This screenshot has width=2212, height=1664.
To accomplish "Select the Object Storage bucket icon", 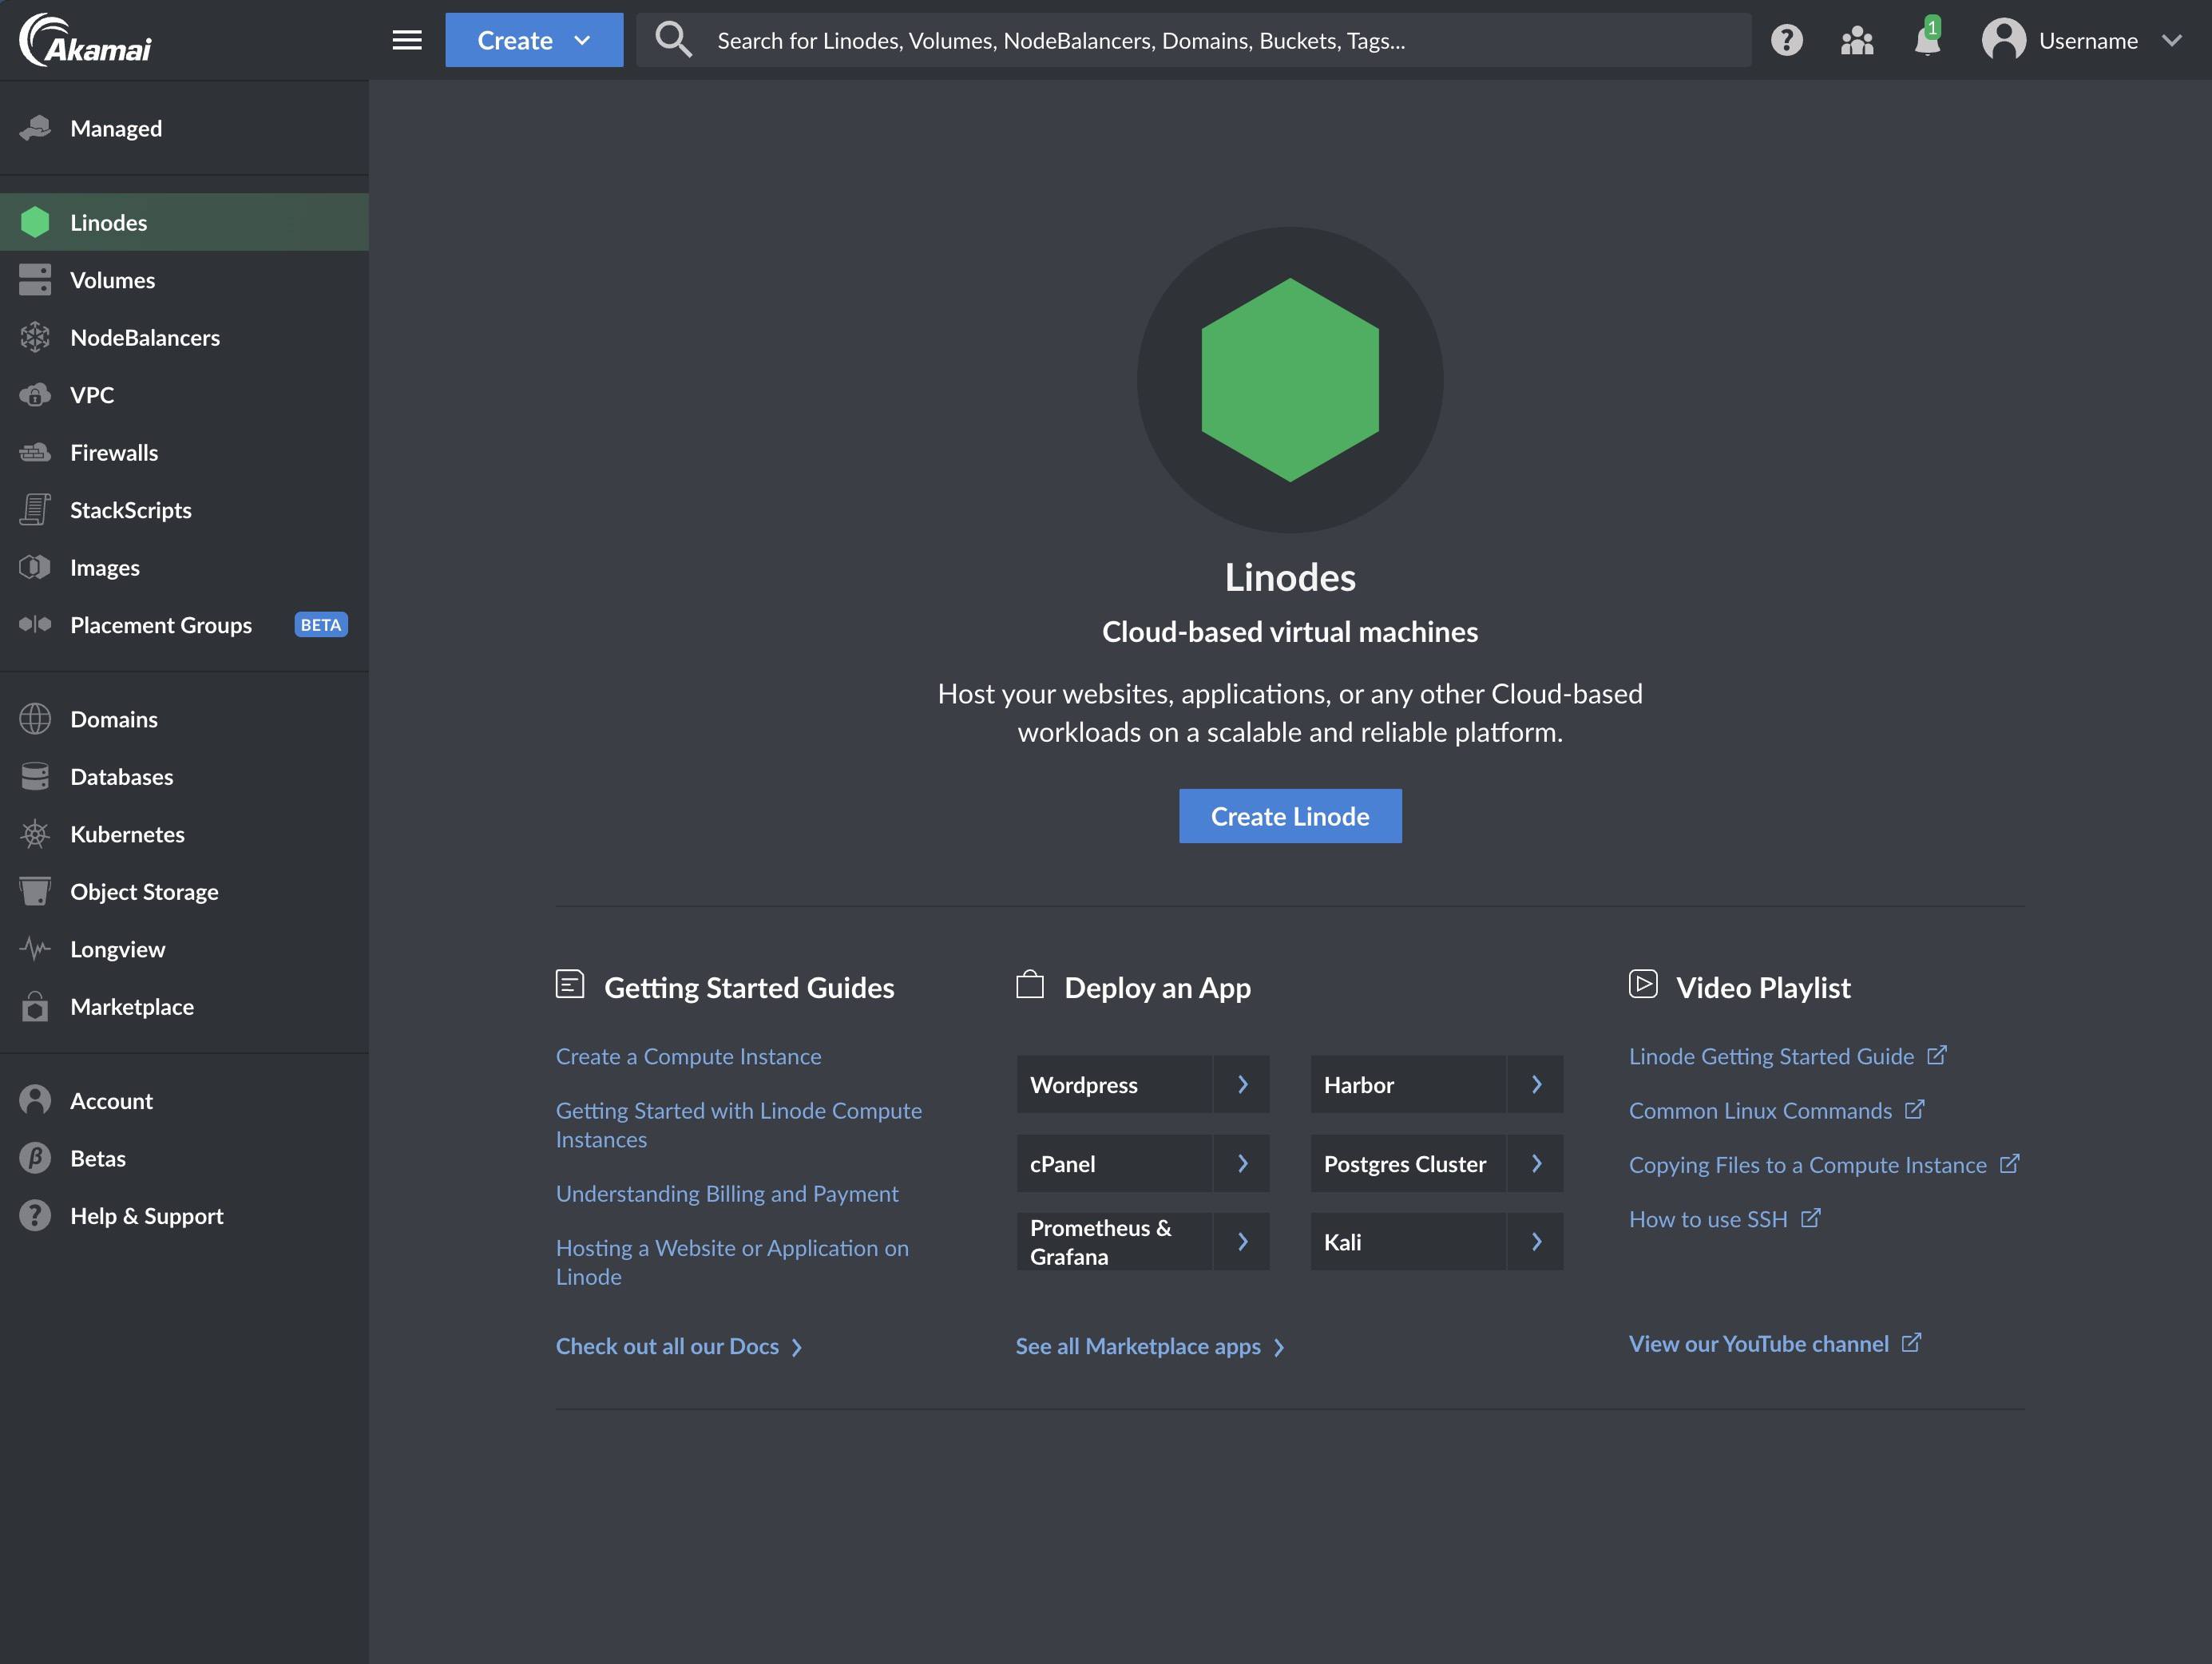I will pos(36,891).
